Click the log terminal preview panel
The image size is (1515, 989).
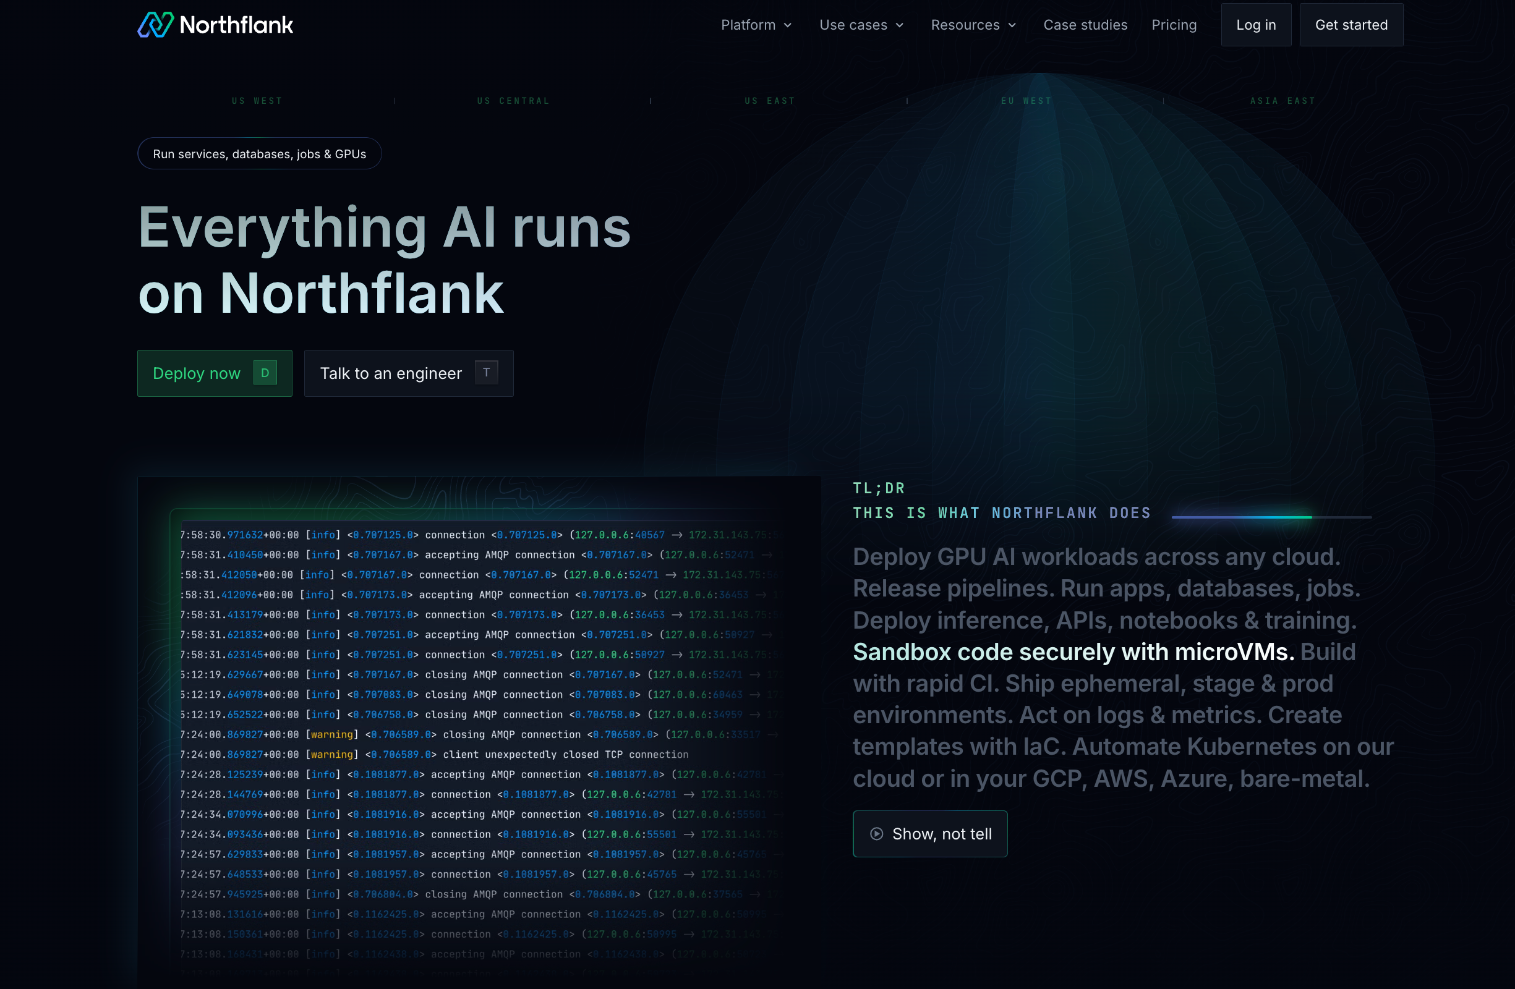(x=479, y=732)
